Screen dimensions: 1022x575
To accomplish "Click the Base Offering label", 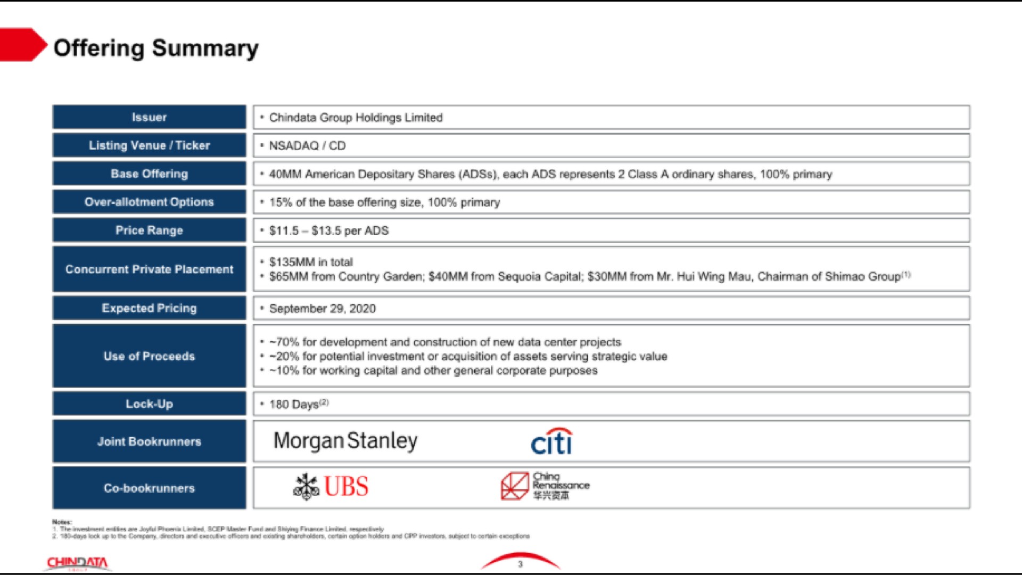I will (149, 174).
